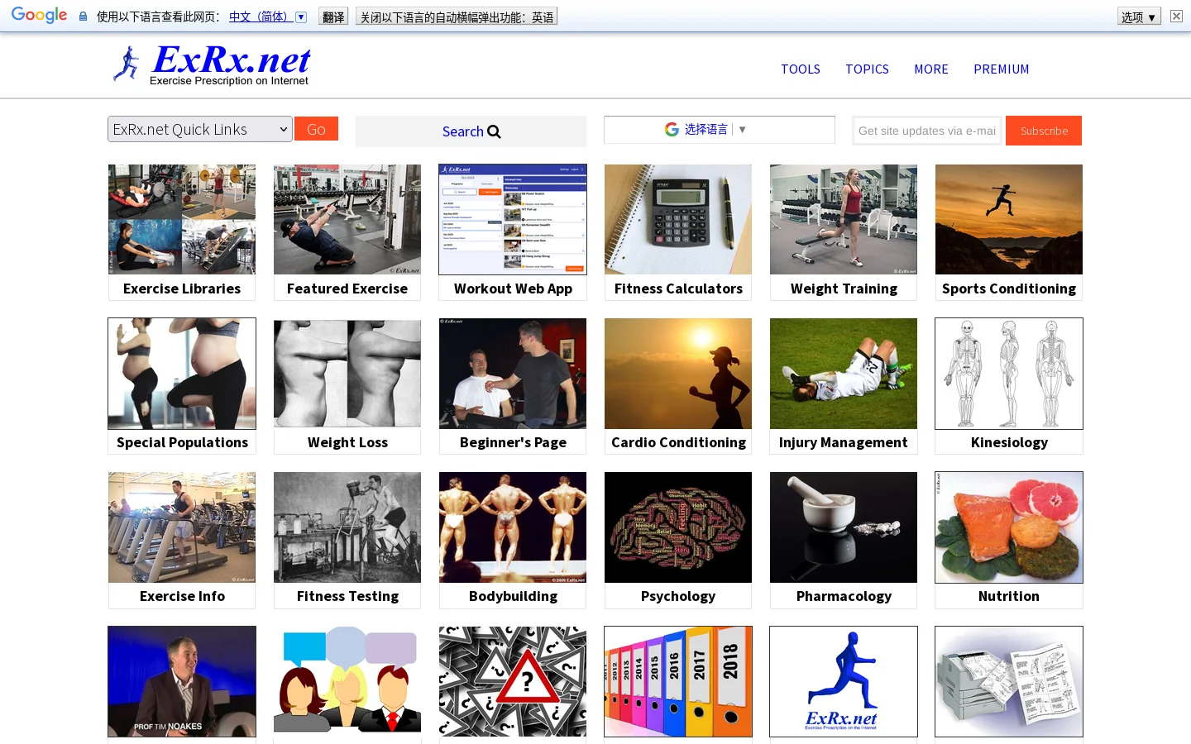Click the Kinesiology label
Image resolution: width=1191 pixels, height=744 pixels.
pos(1009,442)
